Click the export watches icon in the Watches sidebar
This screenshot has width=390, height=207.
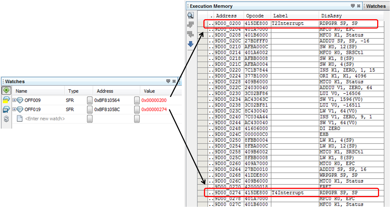(6, 109)
